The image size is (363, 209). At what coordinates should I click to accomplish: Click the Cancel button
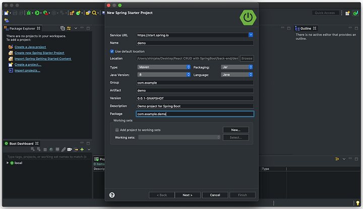coord(215,195)
